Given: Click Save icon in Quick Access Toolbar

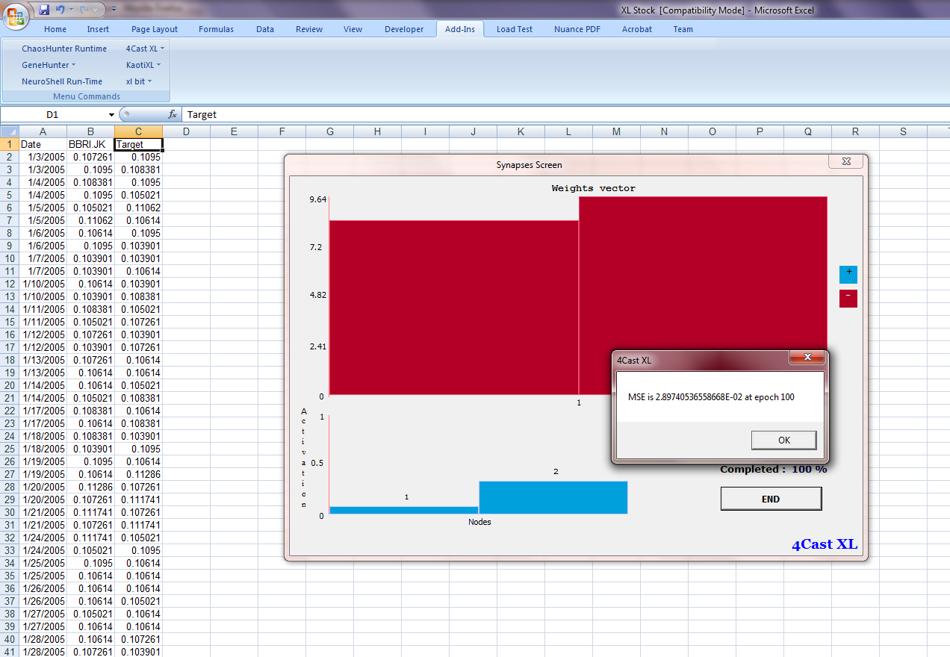Looking at the screenshot, I should (x=44, y=10).
